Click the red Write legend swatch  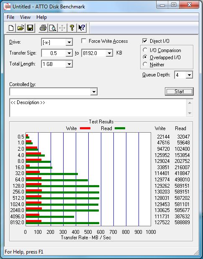(85, 128)
